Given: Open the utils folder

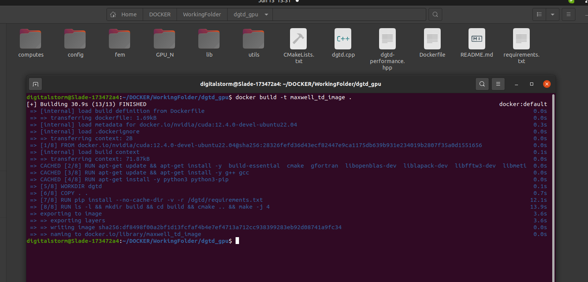Looking at the screenshot, I should point(254,39).
